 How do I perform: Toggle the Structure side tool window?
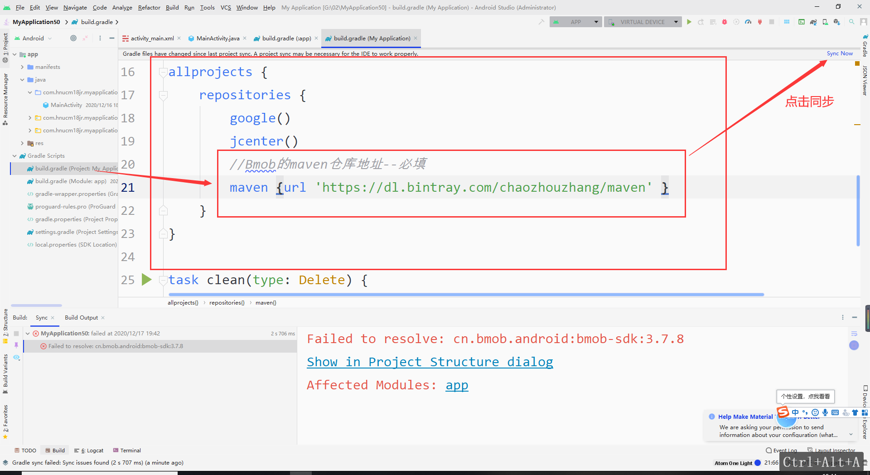(5, 326)
